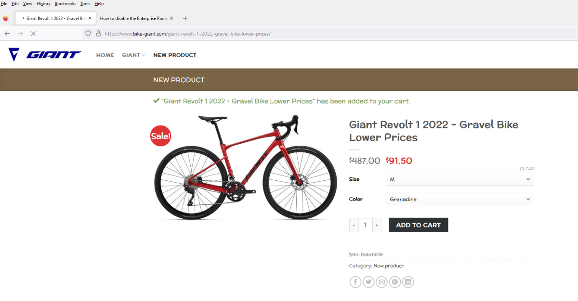578x301 pixels.
Task: Close the Giant Revolt 1 tab
Action: pyautogui.click(x=90, y=18)
